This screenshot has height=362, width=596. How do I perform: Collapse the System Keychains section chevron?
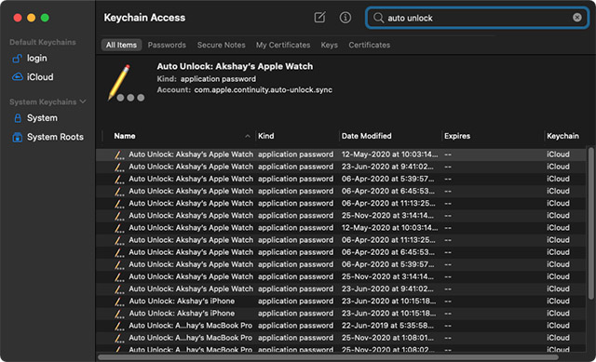coord(83,101)
